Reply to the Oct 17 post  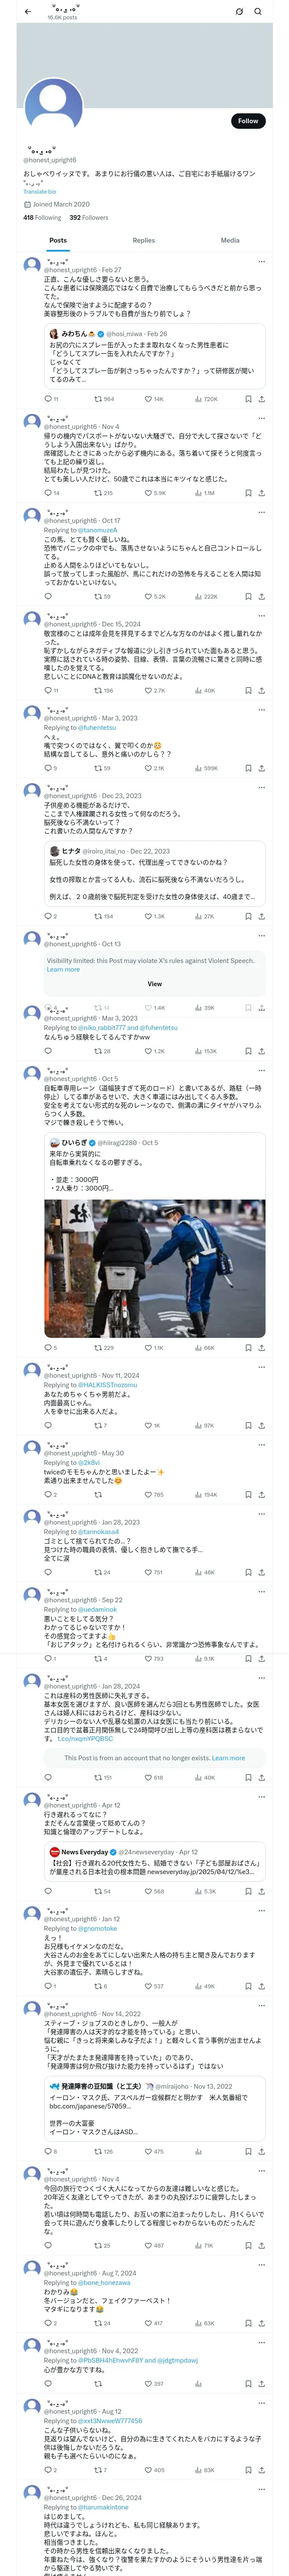click(x=48, y=596)
